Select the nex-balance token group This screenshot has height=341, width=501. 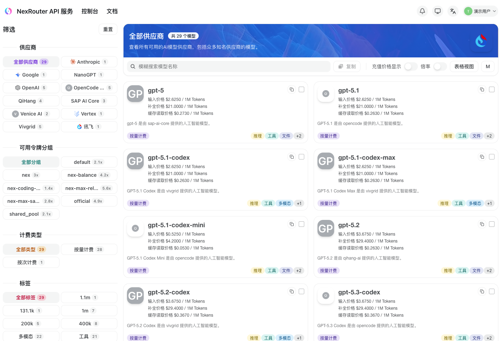click(89, 175)
